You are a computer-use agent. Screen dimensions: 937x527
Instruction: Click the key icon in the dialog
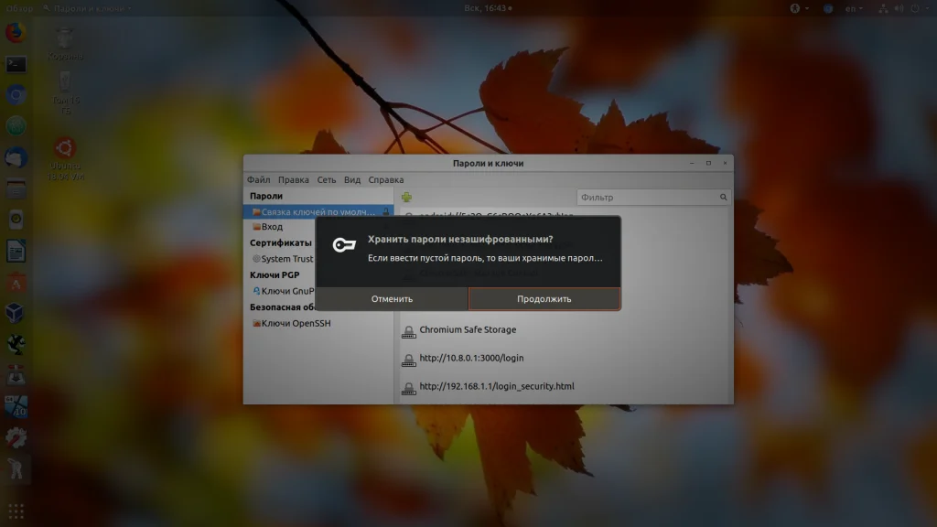344,245
